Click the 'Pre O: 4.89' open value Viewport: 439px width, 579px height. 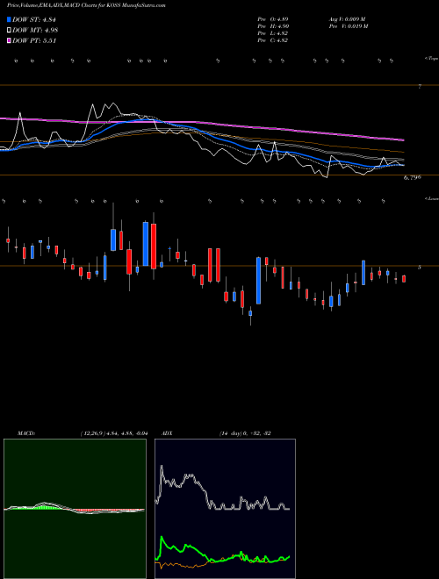[x=273, y=19]
